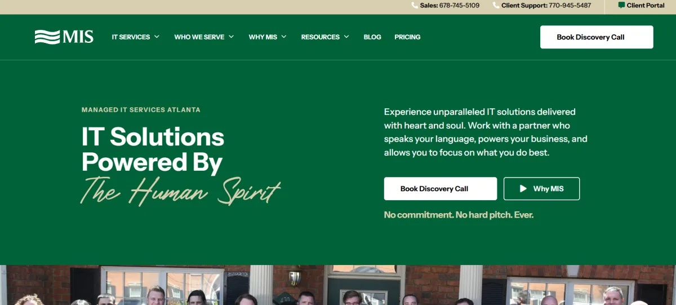This screenshot has height=305, width=676.
Task: Click the team group photo
Action: pyautogui.click(x=338, y=285)
